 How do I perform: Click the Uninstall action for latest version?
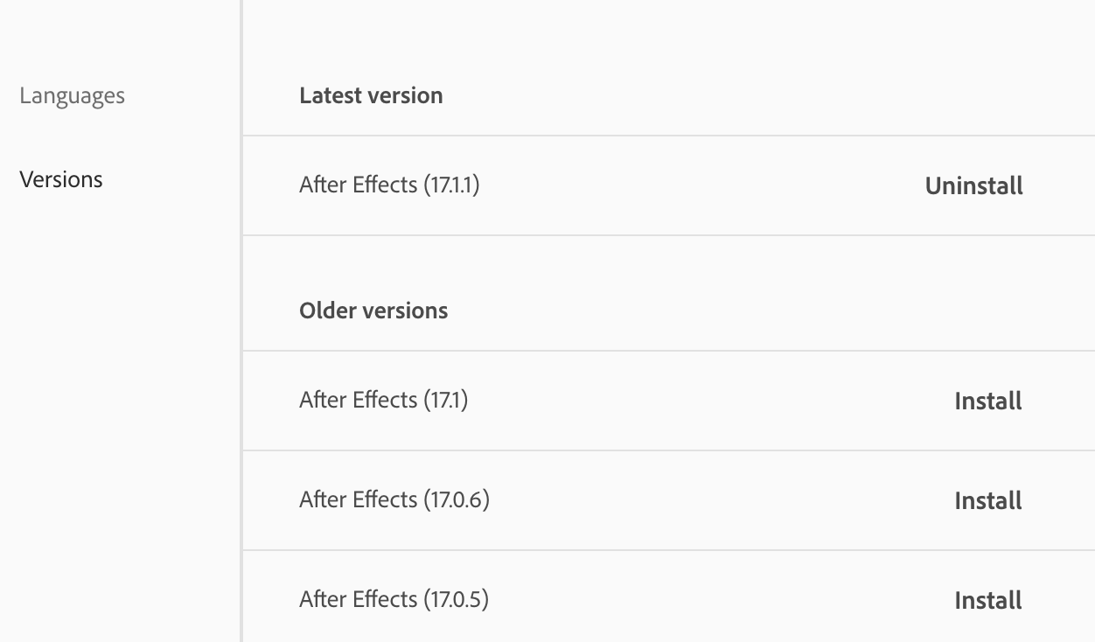click(973, 185)
